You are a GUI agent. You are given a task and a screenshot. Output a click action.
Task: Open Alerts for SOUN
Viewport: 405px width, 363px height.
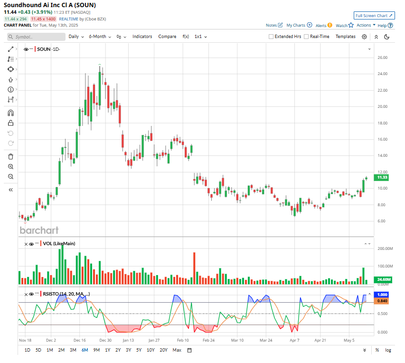click(x=324, y=25)
